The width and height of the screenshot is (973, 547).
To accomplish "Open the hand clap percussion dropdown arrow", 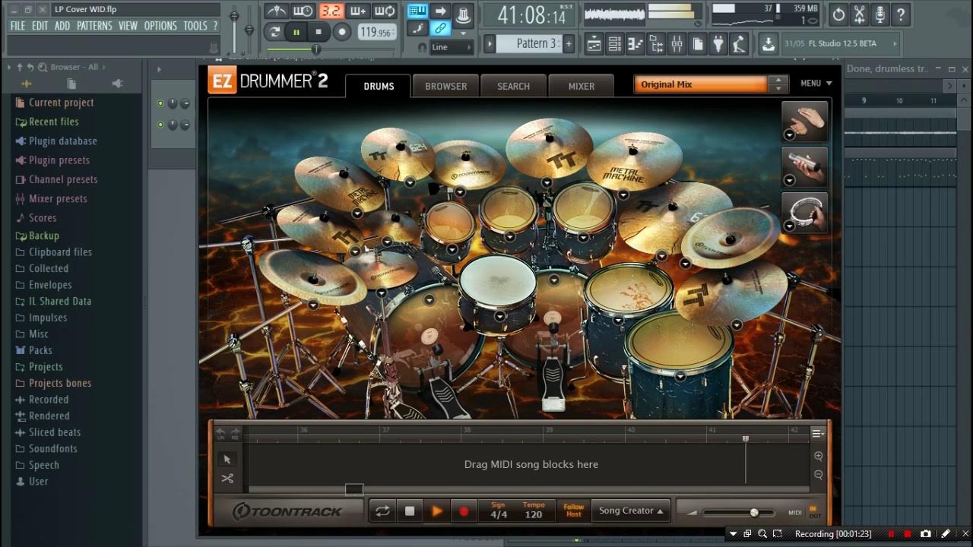I will (789, 134).
